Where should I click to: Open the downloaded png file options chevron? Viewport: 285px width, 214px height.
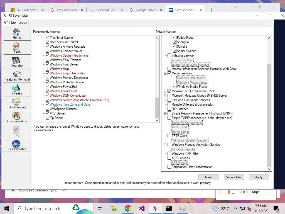pyautogui.click(x=64, y=190)
